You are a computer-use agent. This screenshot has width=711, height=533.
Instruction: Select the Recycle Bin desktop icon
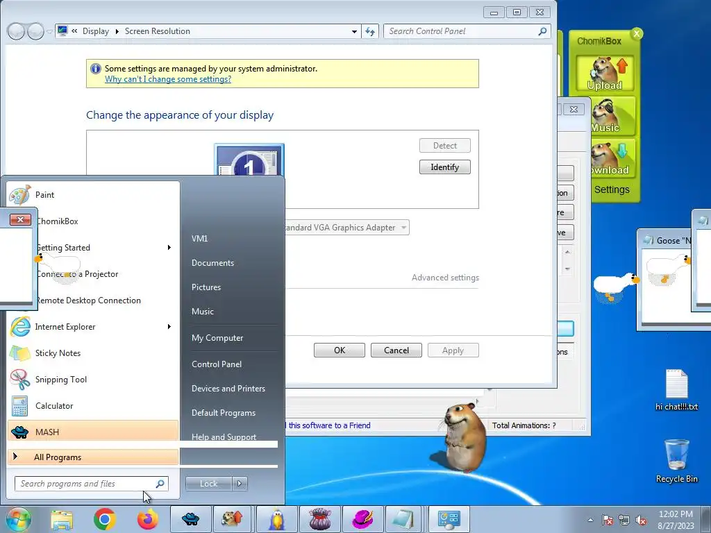[x=676, y=461]
